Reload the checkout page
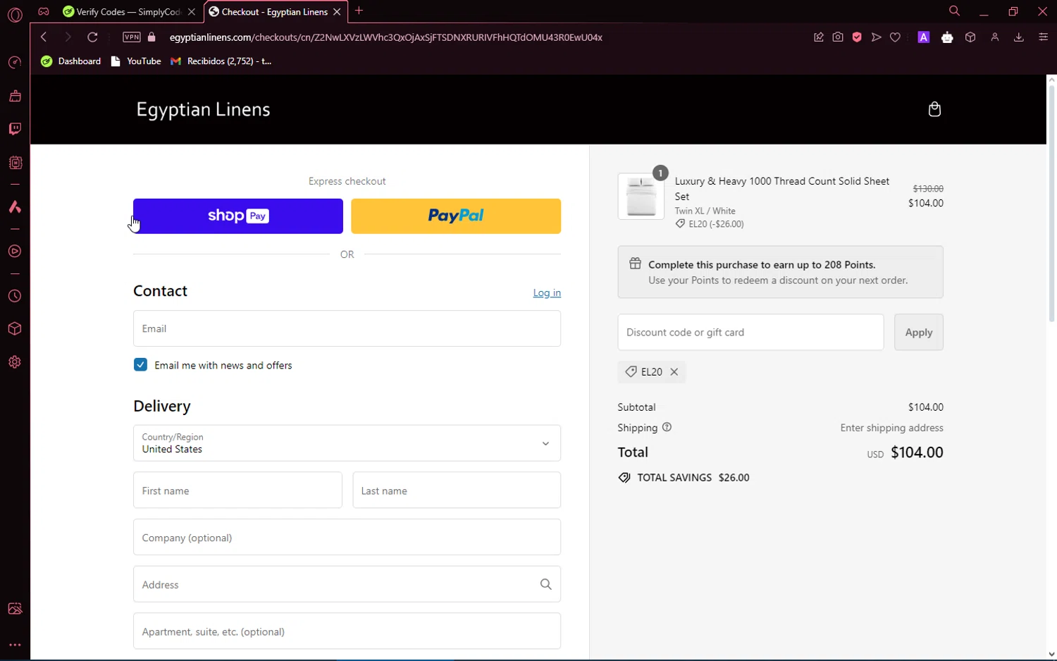The height and width of the screenshot is (661, 1057). point(92,37)
